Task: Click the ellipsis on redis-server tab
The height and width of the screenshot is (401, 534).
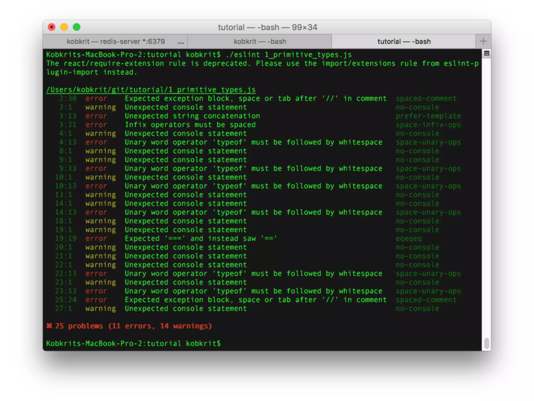Action: tap(181, 43)
